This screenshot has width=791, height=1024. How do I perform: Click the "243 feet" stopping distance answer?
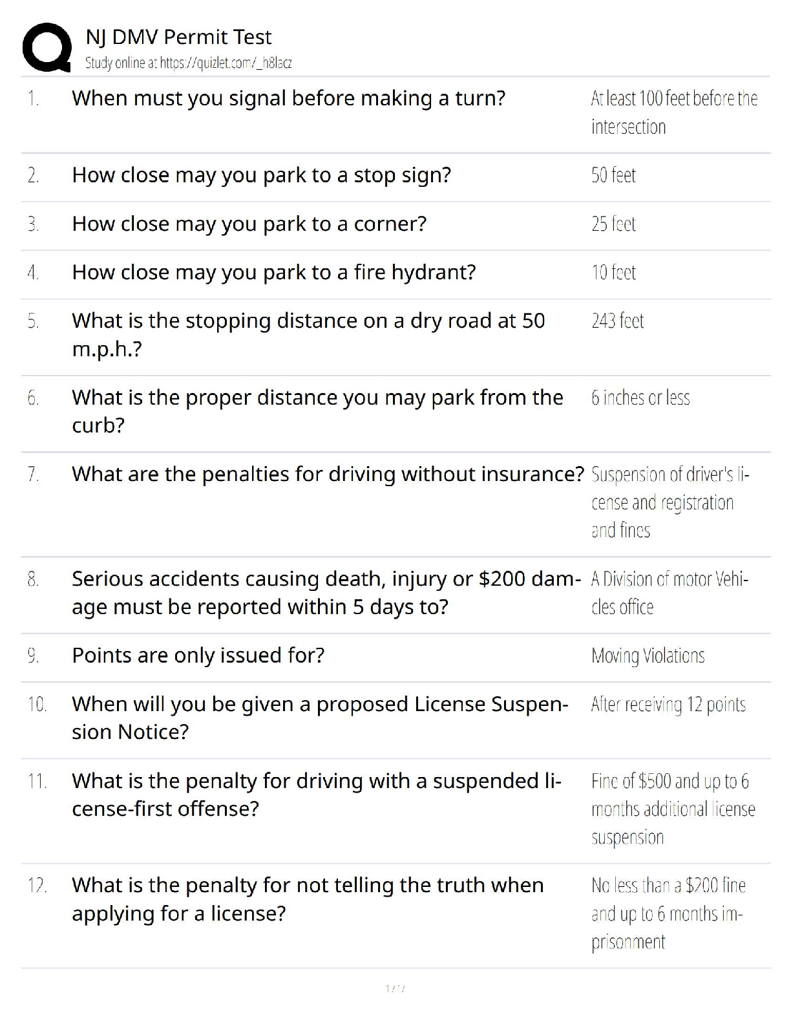[x=617, y=321]
